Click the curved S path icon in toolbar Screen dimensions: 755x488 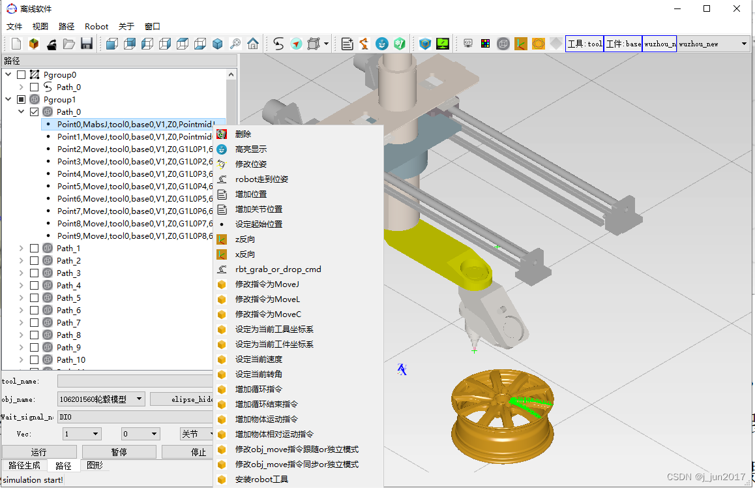pyautogui.click(x=278, y=44)
